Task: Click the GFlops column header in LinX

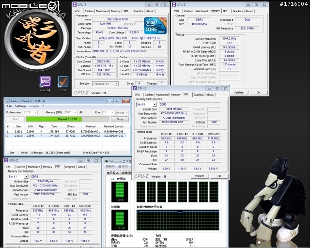Action: coord(70,126)
